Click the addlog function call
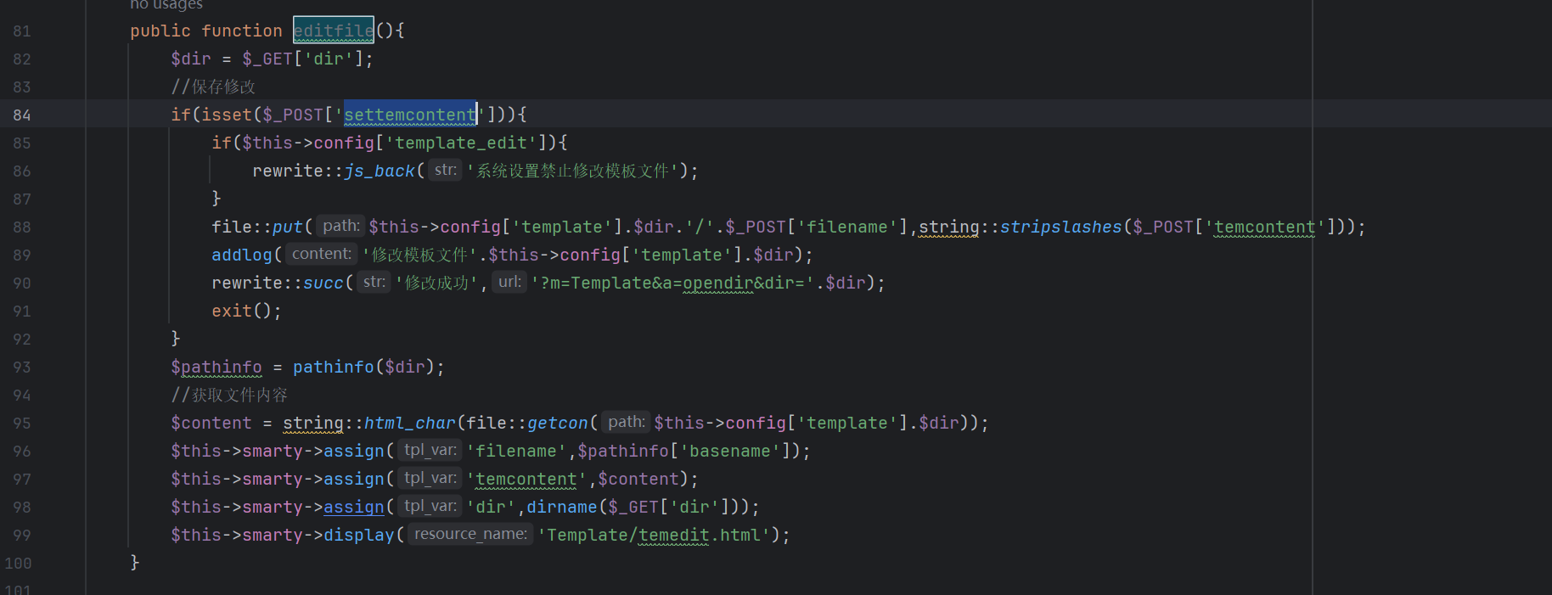Image resolution: width=1552 pixels, height=595 pixels. coord(242,255)
